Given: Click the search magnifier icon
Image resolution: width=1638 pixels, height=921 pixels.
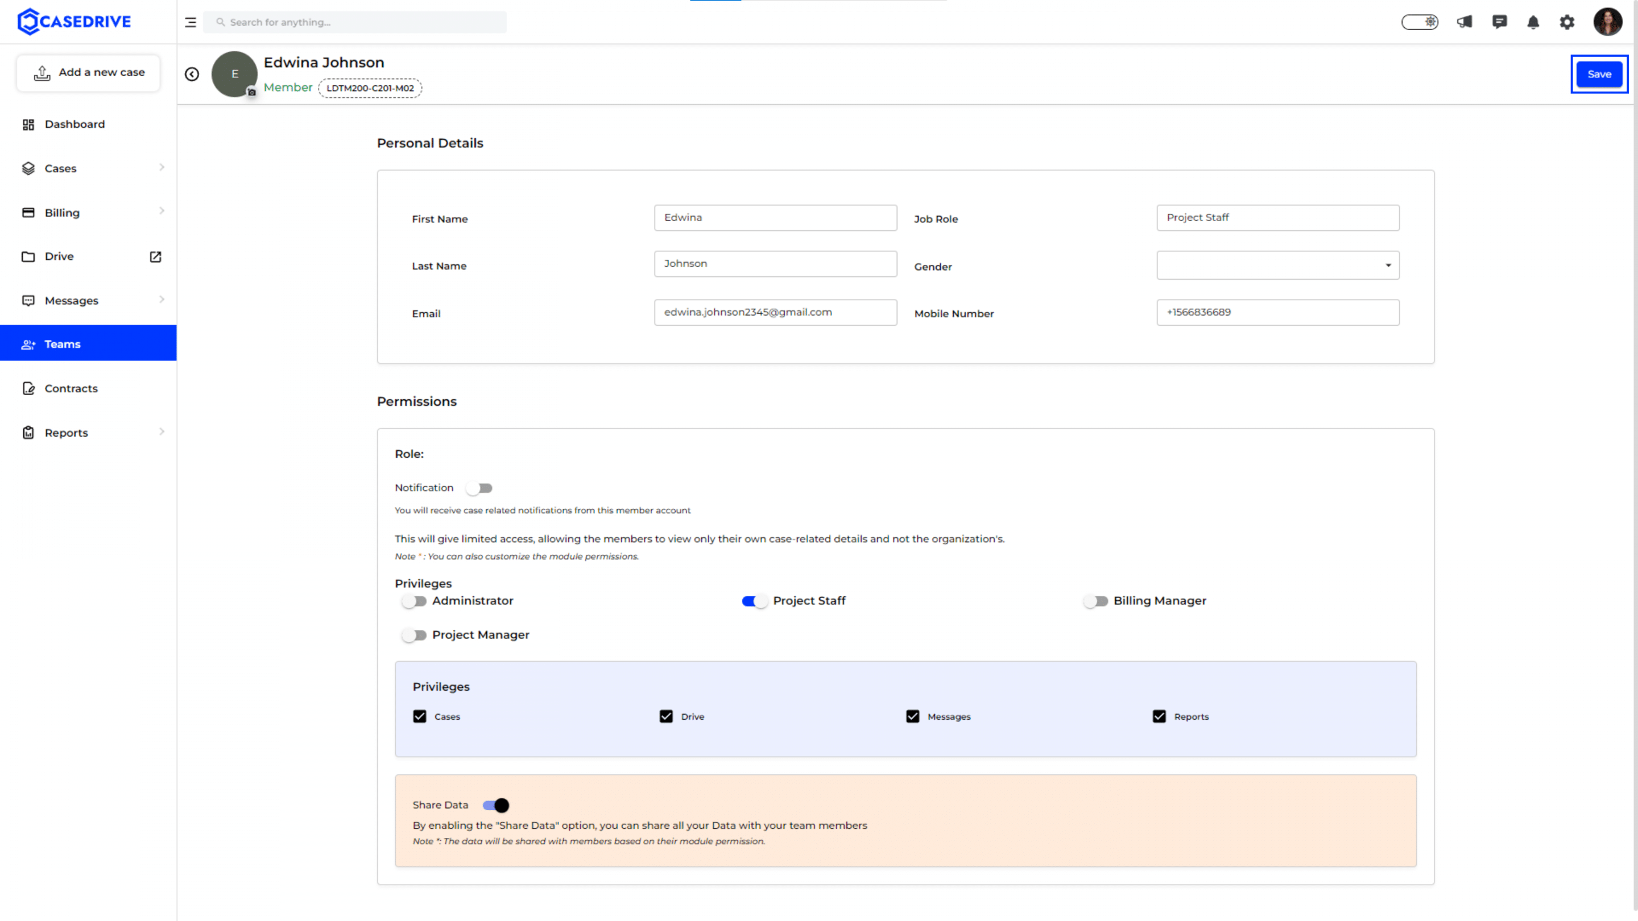Looking at the screenshot, I should pyautogui.click(x=220, y=22).
